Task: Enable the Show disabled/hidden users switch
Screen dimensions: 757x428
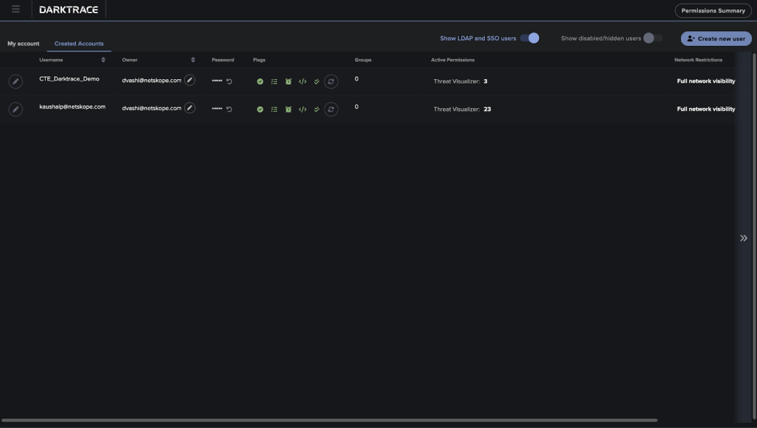Action: coord(653,38)
